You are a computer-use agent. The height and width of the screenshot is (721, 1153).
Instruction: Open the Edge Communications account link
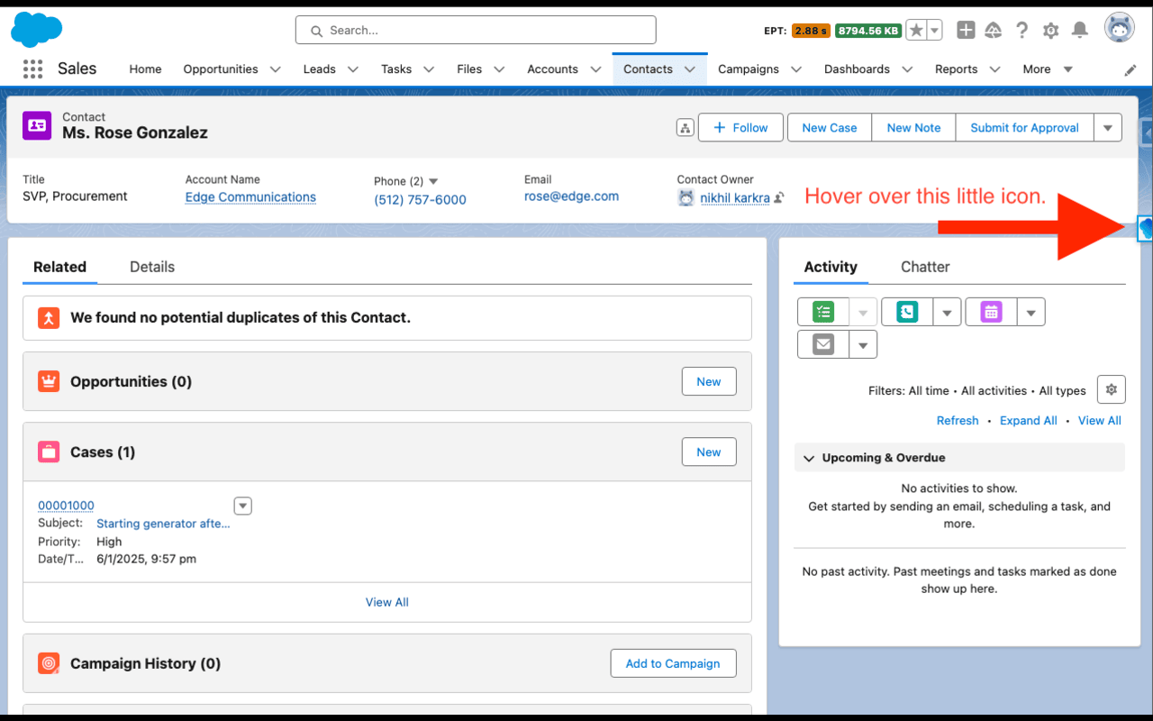tap(250, 197)
